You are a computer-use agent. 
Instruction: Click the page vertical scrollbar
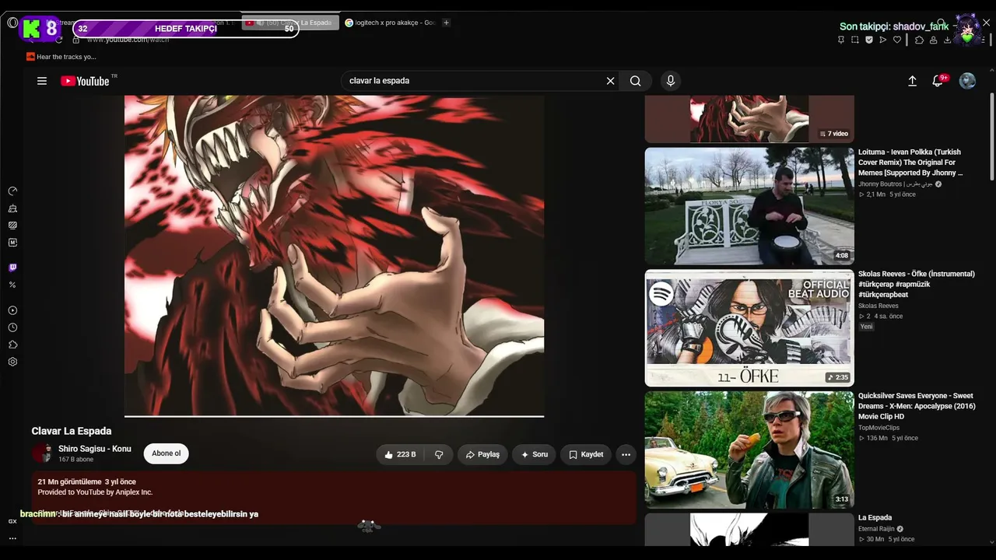(991, 138)
